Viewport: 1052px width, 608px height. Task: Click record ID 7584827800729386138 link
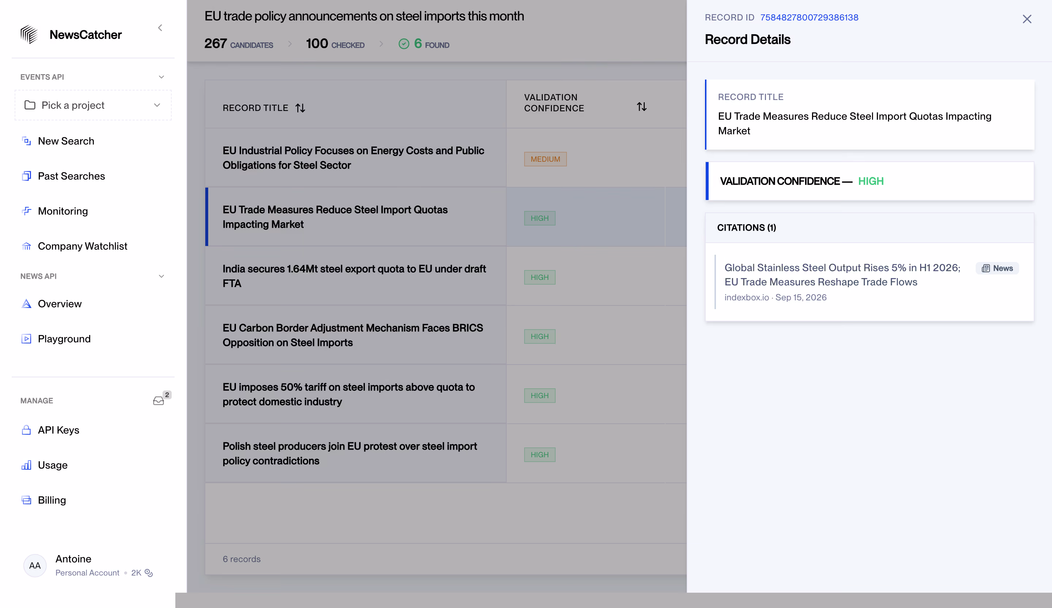pos(809,18)
